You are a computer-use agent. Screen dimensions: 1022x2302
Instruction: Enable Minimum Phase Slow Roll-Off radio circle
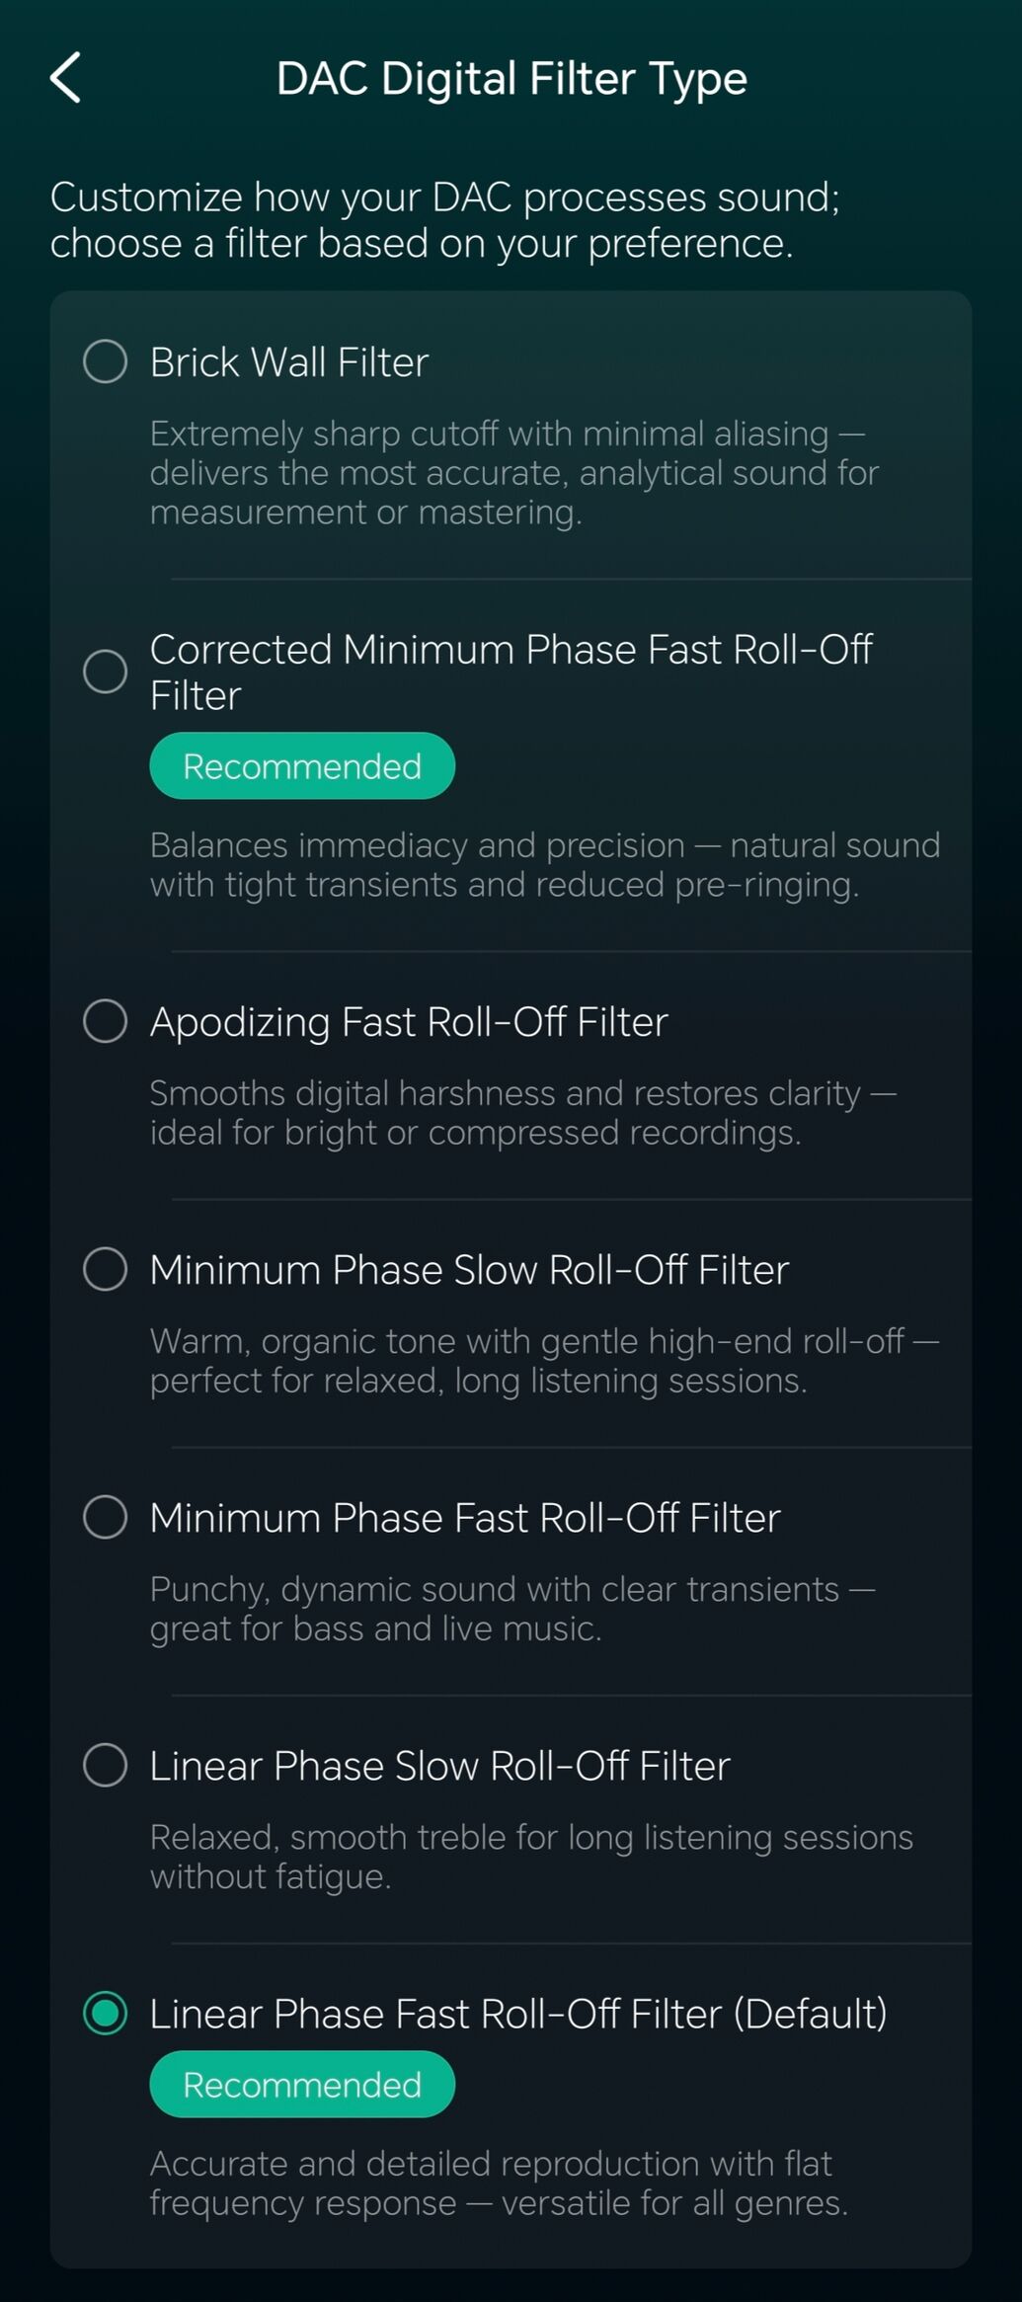point(106,1269)
